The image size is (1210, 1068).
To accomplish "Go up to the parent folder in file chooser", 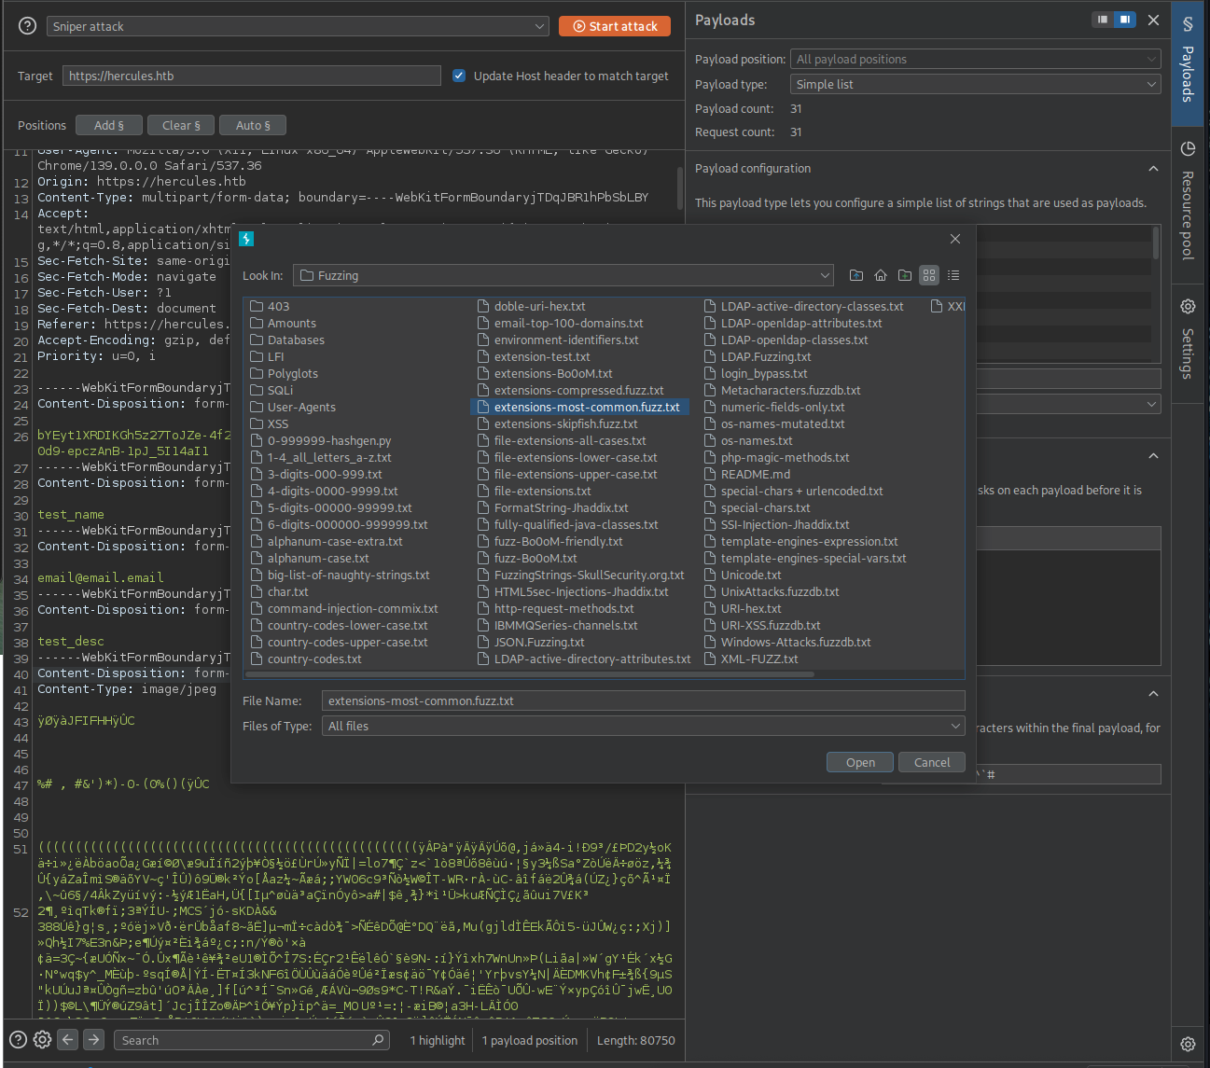I will [855, 274].
